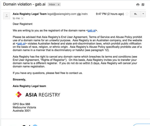Click the sender name Asia Registry Legal Team

tap(30, 14)
